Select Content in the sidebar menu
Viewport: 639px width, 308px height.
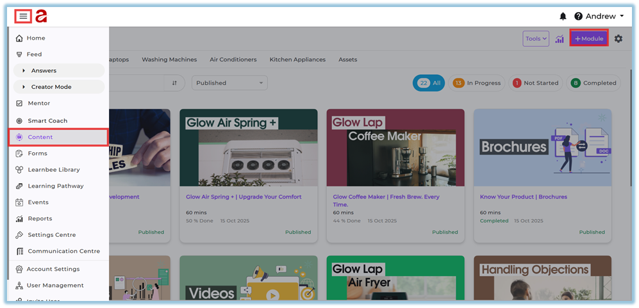[x=40, y=137]
